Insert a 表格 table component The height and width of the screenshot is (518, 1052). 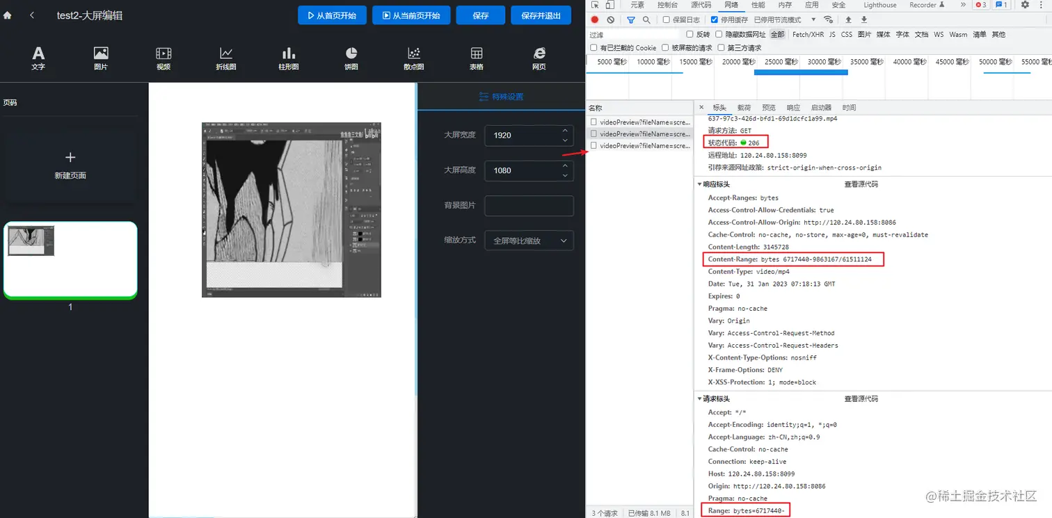477,58
